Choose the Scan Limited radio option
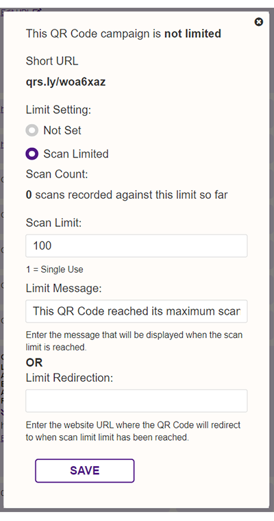 click(x=32, y=154)
